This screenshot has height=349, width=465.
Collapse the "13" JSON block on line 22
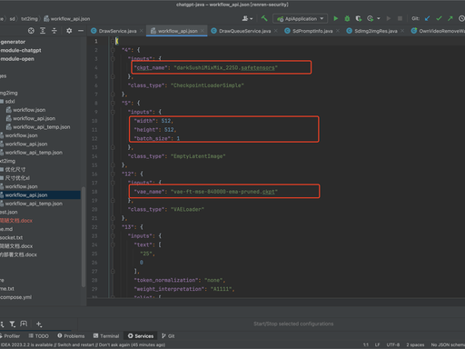click(x=113, y=227)
